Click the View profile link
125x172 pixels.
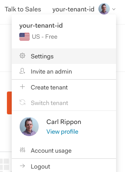click(x=62, y=132)
